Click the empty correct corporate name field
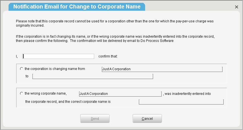 pyautogui.click(x=181, y=102)
